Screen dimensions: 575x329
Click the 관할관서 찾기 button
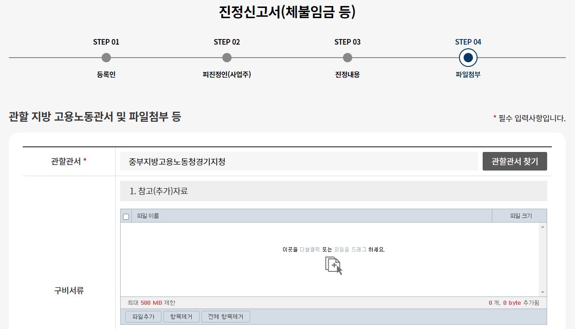tap(515, 161)
